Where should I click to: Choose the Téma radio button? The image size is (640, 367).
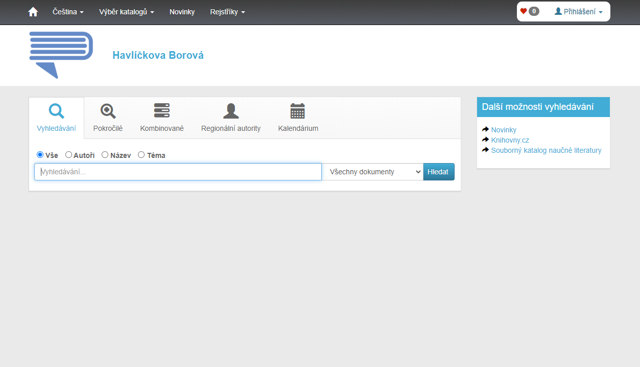pyautogui.click(x=141, y=155)
